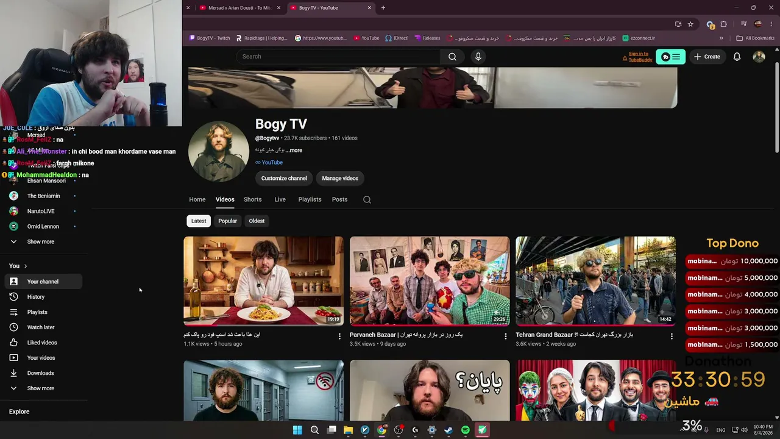Screen dimensions: 780x439
Task: Open the Bogy TV channel avatar
Action: (x=219, y=152)
